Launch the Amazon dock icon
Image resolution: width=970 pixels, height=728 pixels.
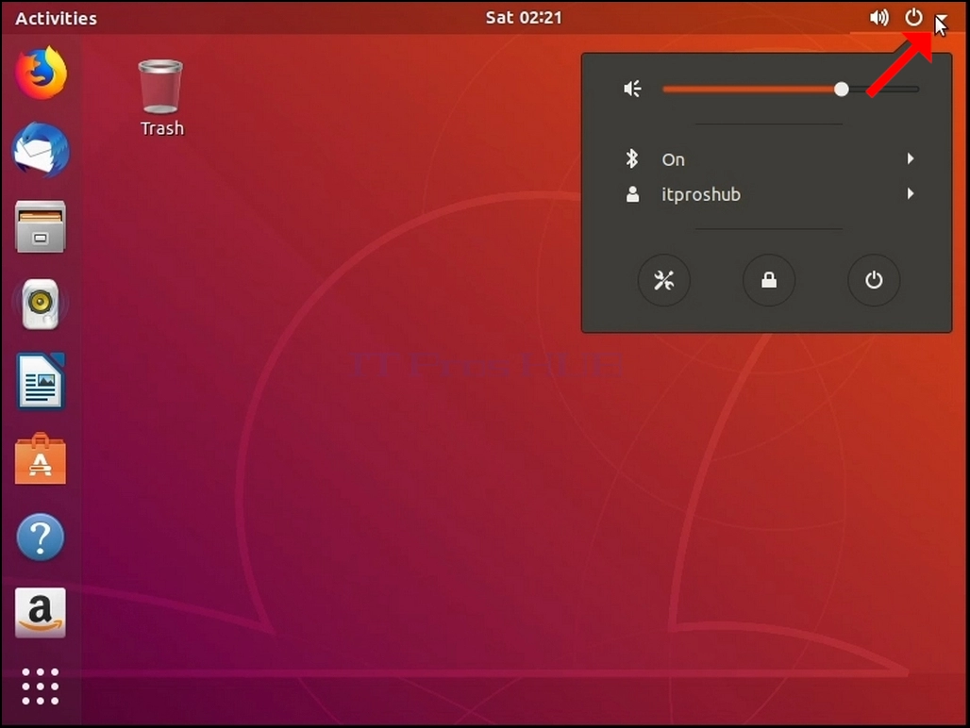(x=41, y=612)
